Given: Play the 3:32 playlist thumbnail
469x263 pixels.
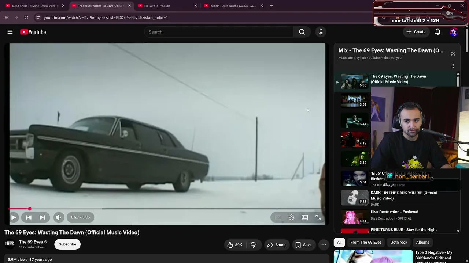Looking at the screenshot, I should coord(354,159).
